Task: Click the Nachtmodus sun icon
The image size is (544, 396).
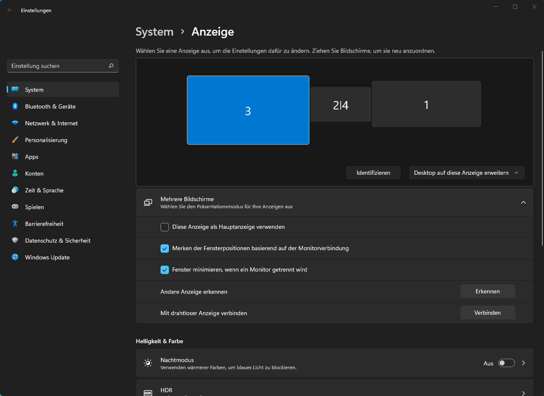Action: (148, 363)
